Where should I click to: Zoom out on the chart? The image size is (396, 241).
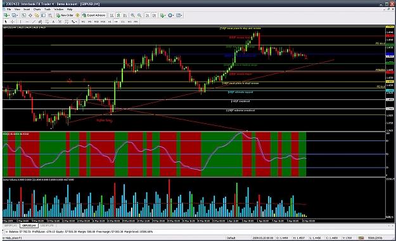pyautogui.click(x=139, y=15)
